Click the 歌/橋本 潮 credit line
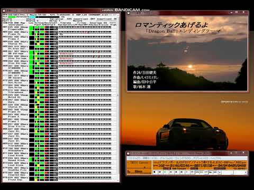This screenshot has width=254, height=190. [142, 87]
